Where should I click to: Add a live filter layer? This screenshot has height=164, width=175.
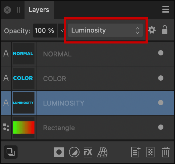click(x=102, y=152)
